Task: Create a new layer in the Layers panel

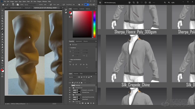Action: pyautogui.click(x=91, y=103)
